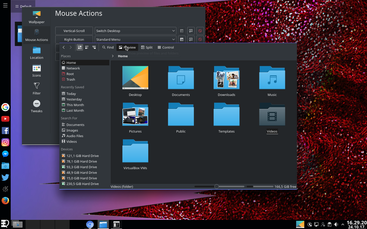Select the Templates folder icon
367x229 pixels.
pos(226,114)
